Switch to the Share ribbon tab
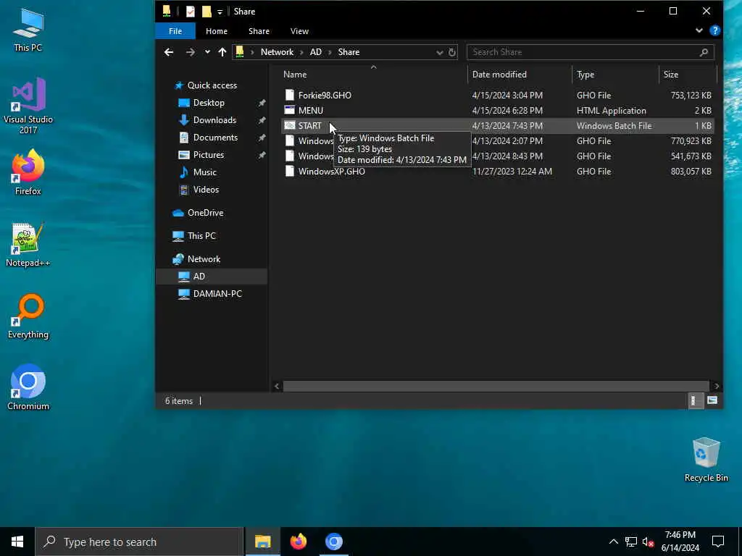 (259, 31)
